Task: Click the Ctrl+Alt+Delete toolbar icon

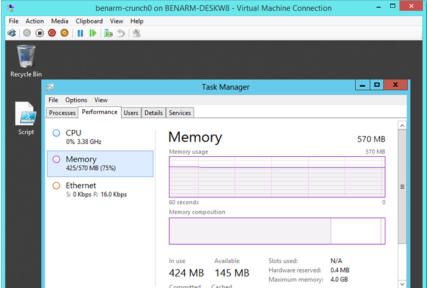Action: pos(12,33)
